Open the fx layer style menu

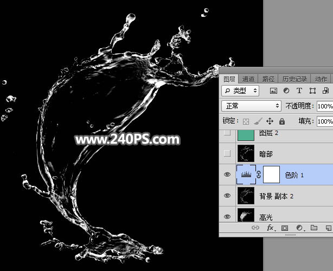pyautogui.click(x=271, y=228)
